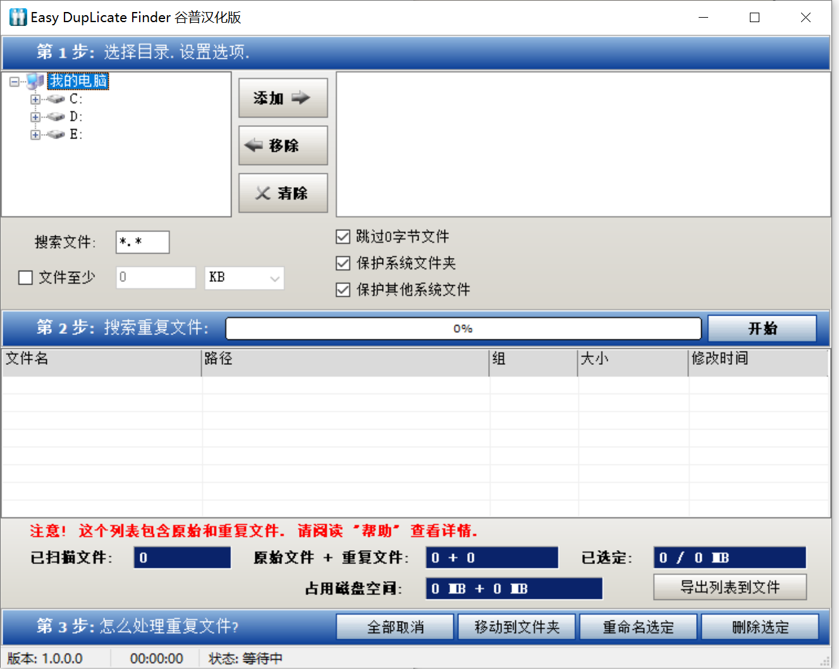Collapse the 我的电脑 tree node
Image resolution: width=839 pixels, height=669 pixels.
point(14,82)
